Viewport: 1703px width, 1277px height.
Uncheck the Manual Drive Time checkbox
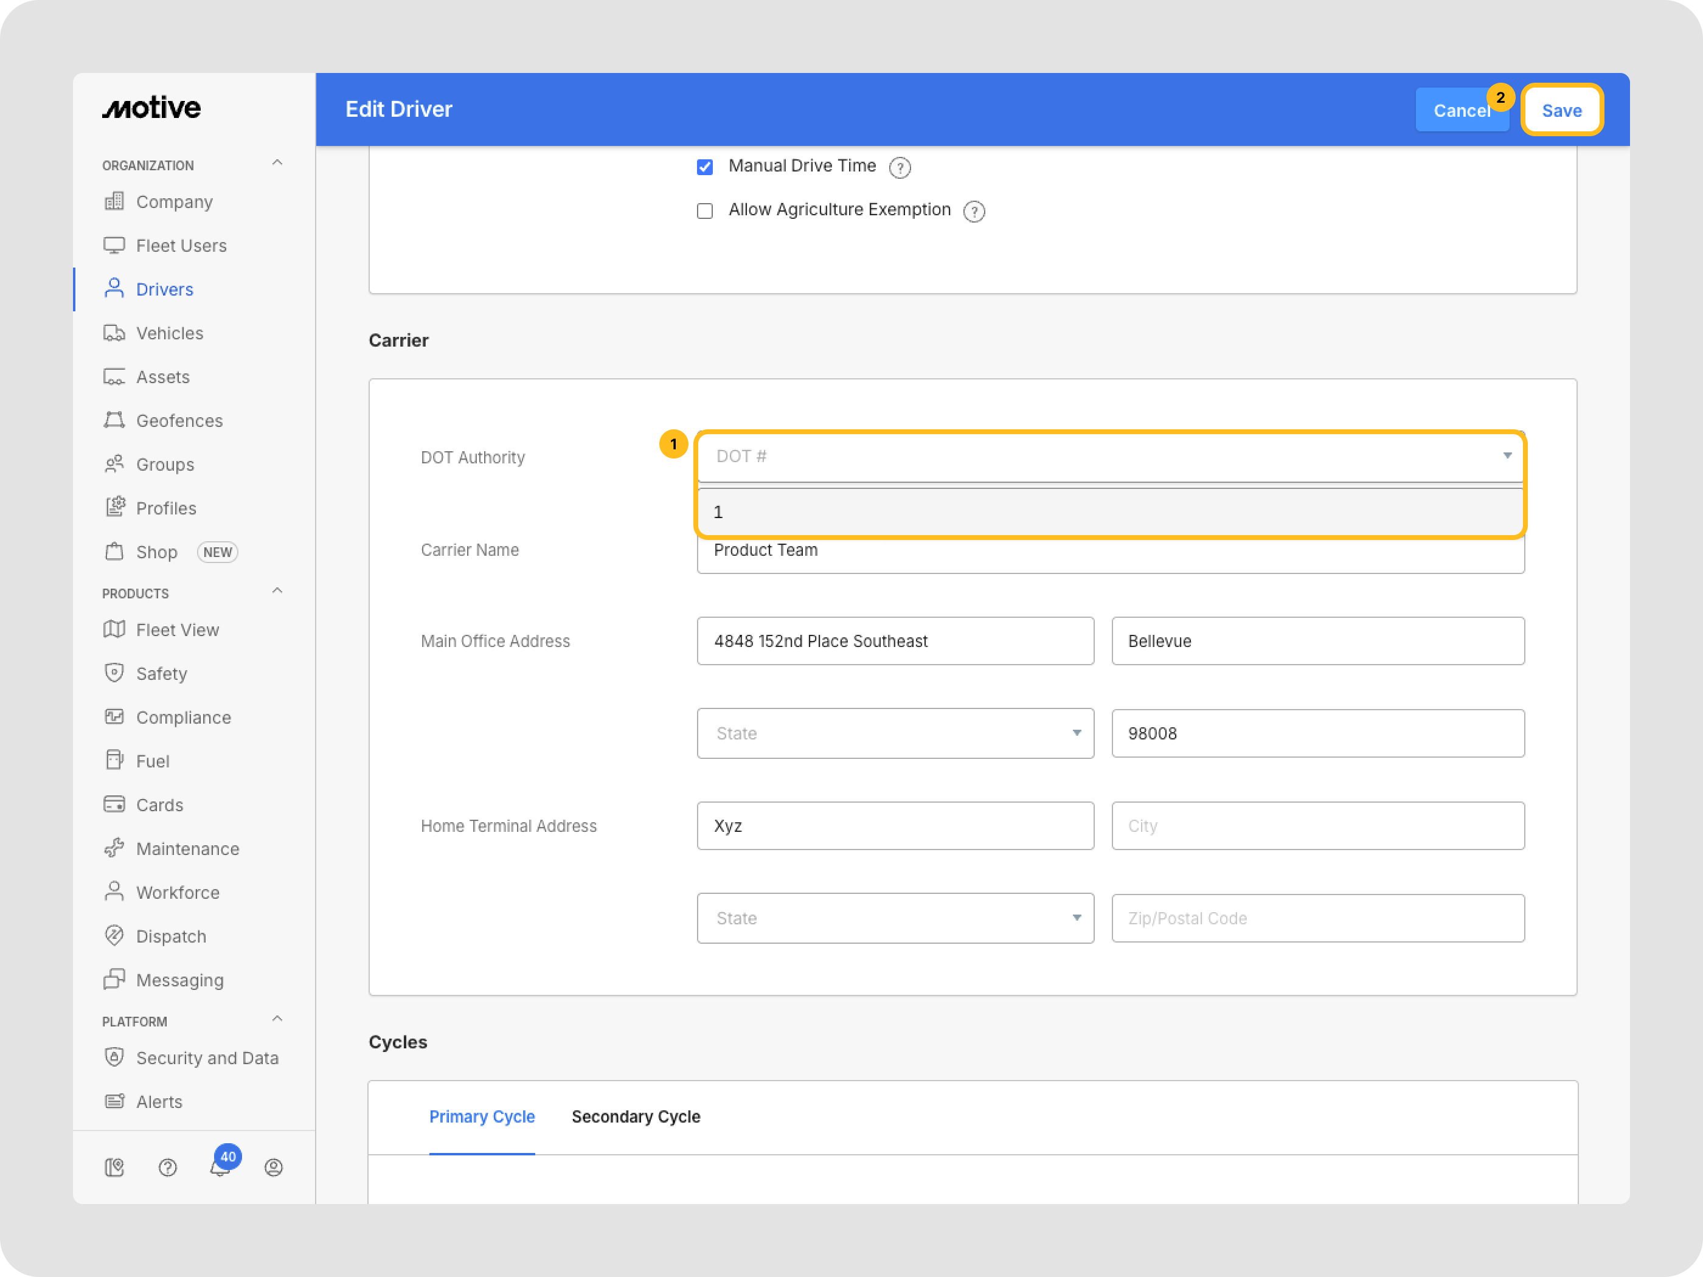[x=704, y=167]
